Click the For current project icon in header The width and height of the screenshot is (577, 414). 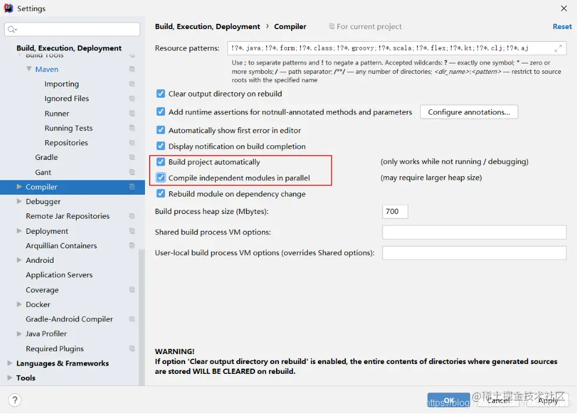pyautogui.click(x=331, y=26)
